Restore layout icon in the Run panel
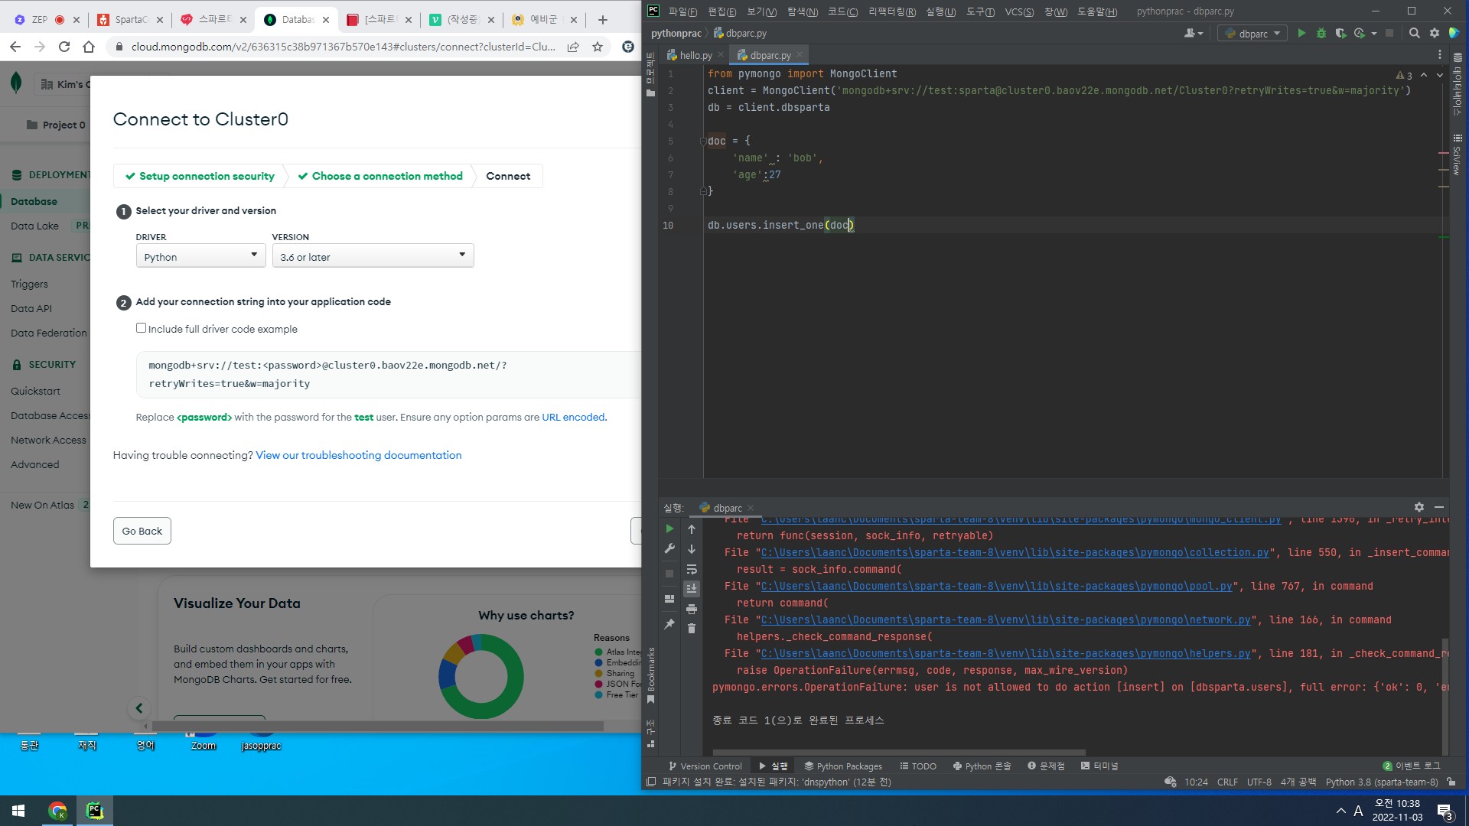The image size is (1469, 826). (669, 599)
